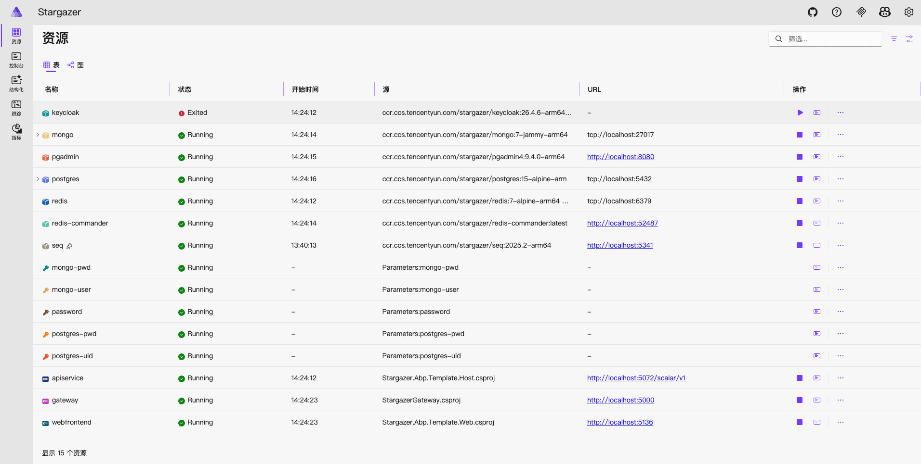921x464 pixels.
Task: Open the 结构化 structured logs sidebar page
Action: click(x=16, y=84)
